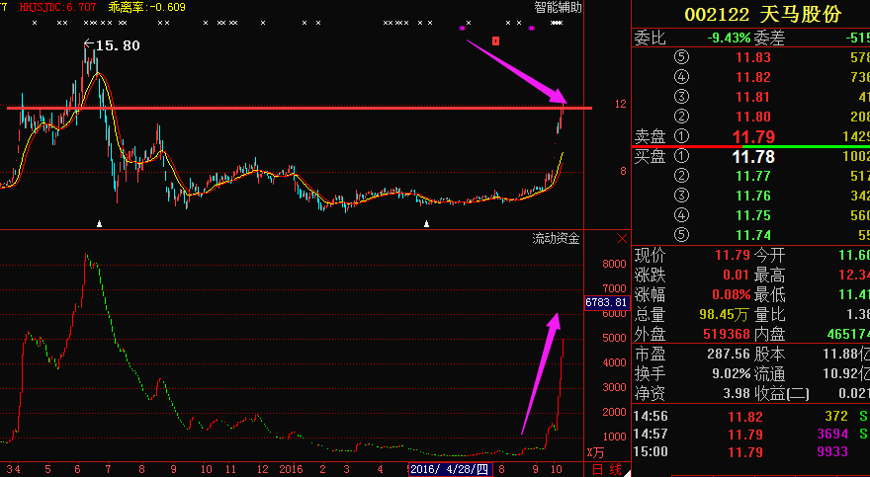870x477 pixels.
Task: Switch period using 日线 label
Action: tap(605, 468)
